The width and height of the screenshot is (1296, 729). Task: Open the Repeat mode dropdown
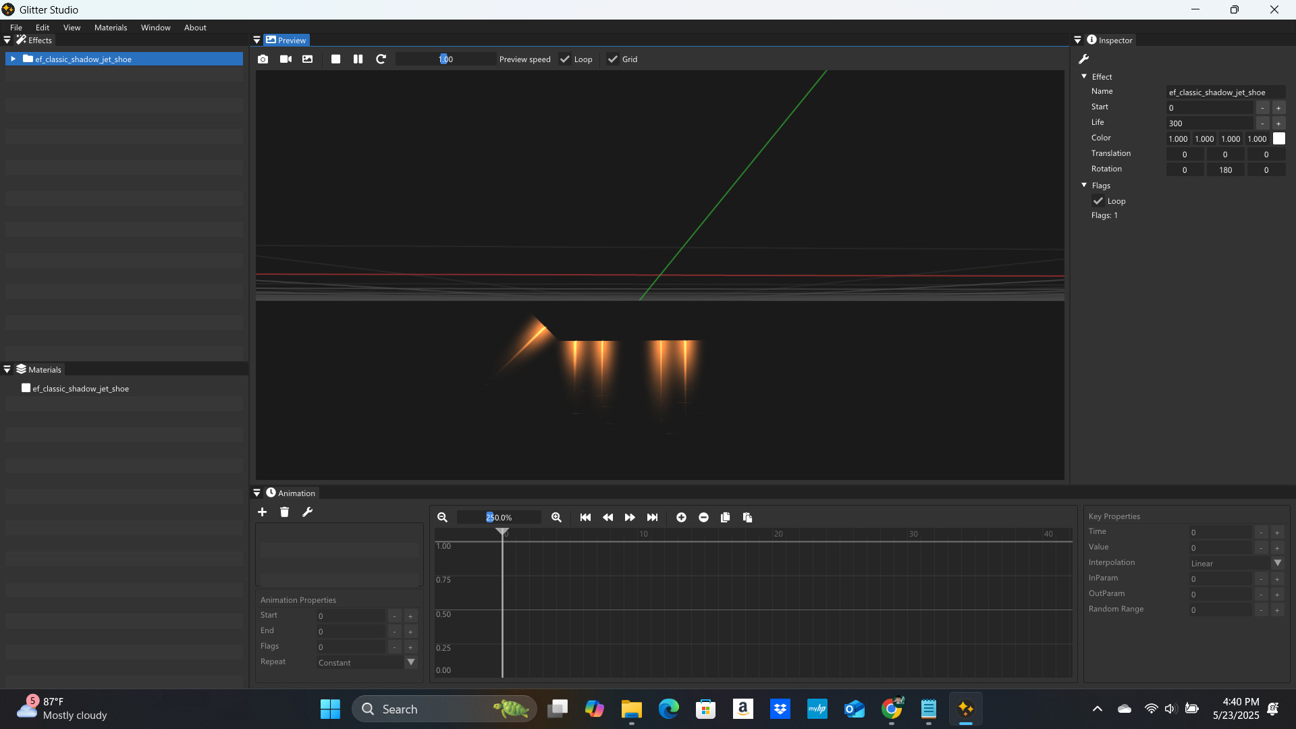coord(411,662)
